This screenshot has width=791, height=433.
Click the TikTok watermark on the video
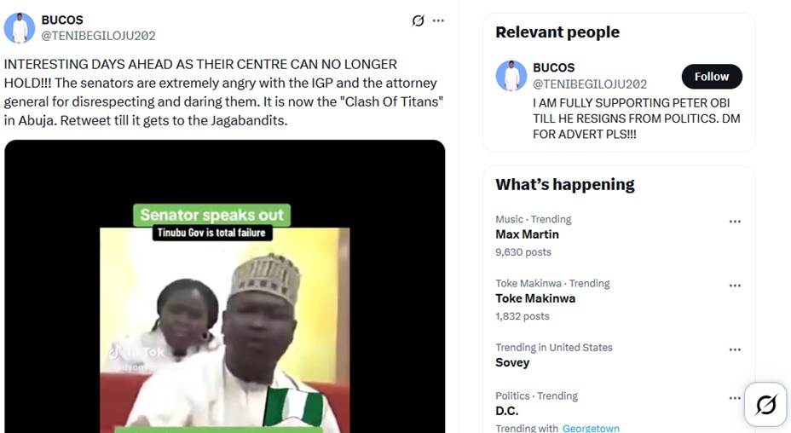point(136,352)
